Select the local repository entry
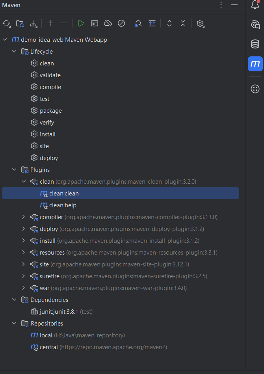 78,335
